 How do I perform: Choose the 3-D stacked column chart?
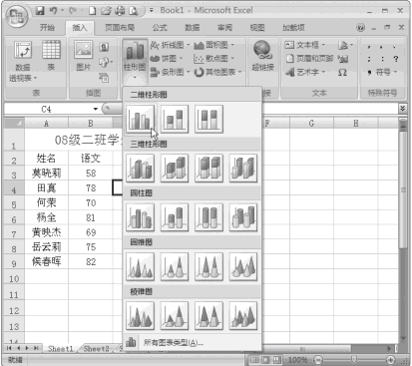coord(175,169)
